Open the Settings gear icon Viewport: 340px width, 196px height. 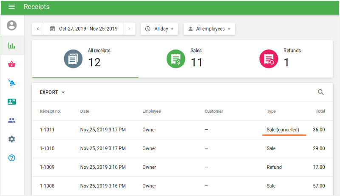12,139
